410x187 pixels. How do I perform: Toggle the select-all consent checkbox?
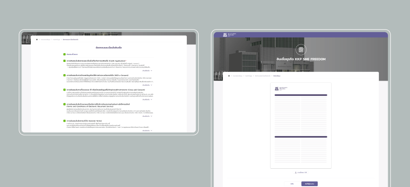65,54
